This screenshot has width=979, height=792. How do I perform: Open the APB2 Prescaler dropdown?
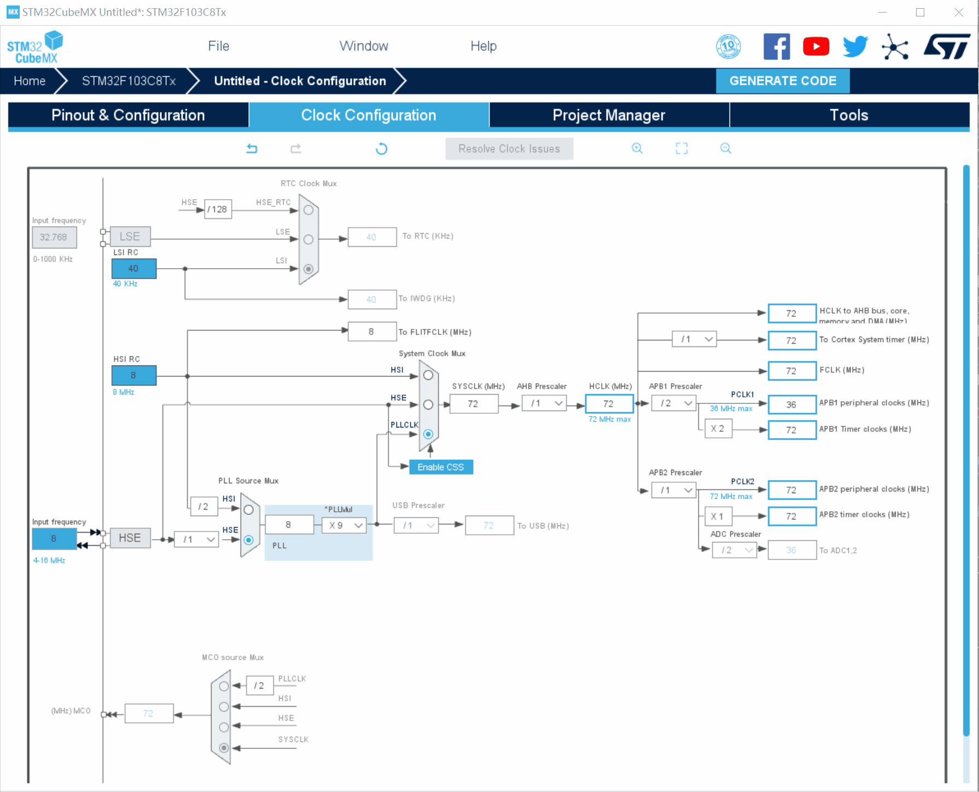pyautogui.click(x=674, y=490)
